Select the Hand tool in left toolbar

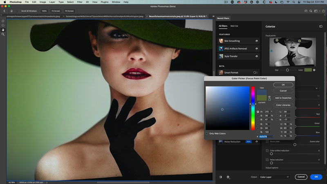tap(3, 30)
